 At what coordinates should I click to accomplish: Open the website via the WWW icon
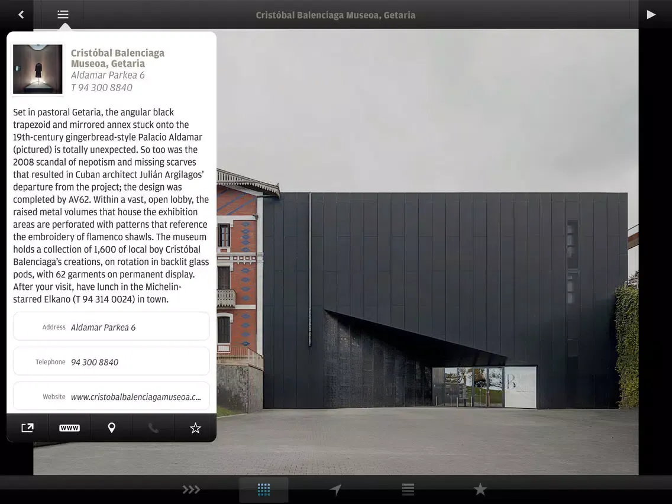[x=69, y=428]
